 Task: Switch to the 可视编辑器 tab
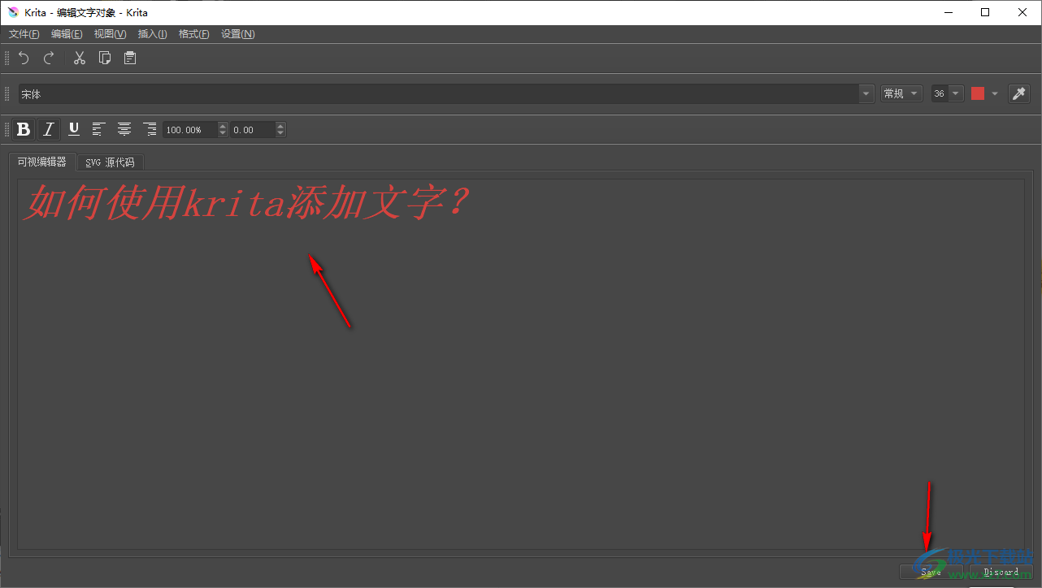point(42,162)
